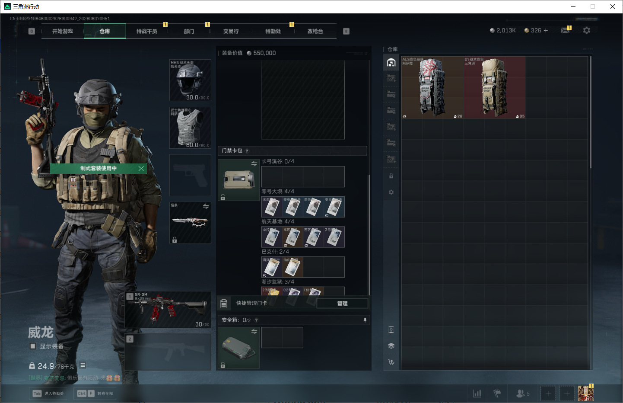The height and width of the screenshot is (403, 623).
Task: Click the 管理 button for access cards
Action: pos(342,304)
